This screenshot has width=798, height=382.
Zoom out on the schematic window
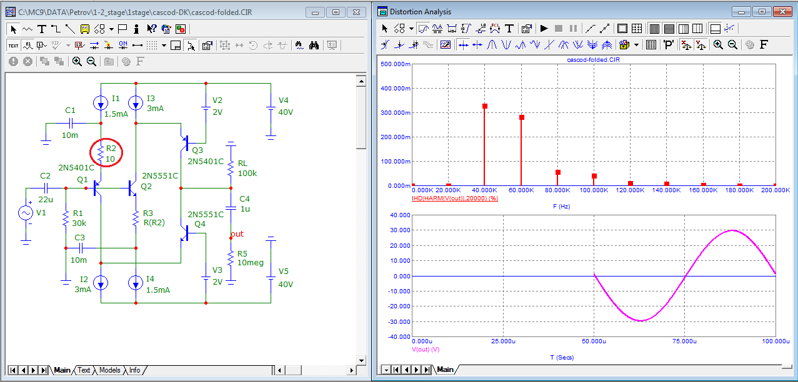coord(91,62)
